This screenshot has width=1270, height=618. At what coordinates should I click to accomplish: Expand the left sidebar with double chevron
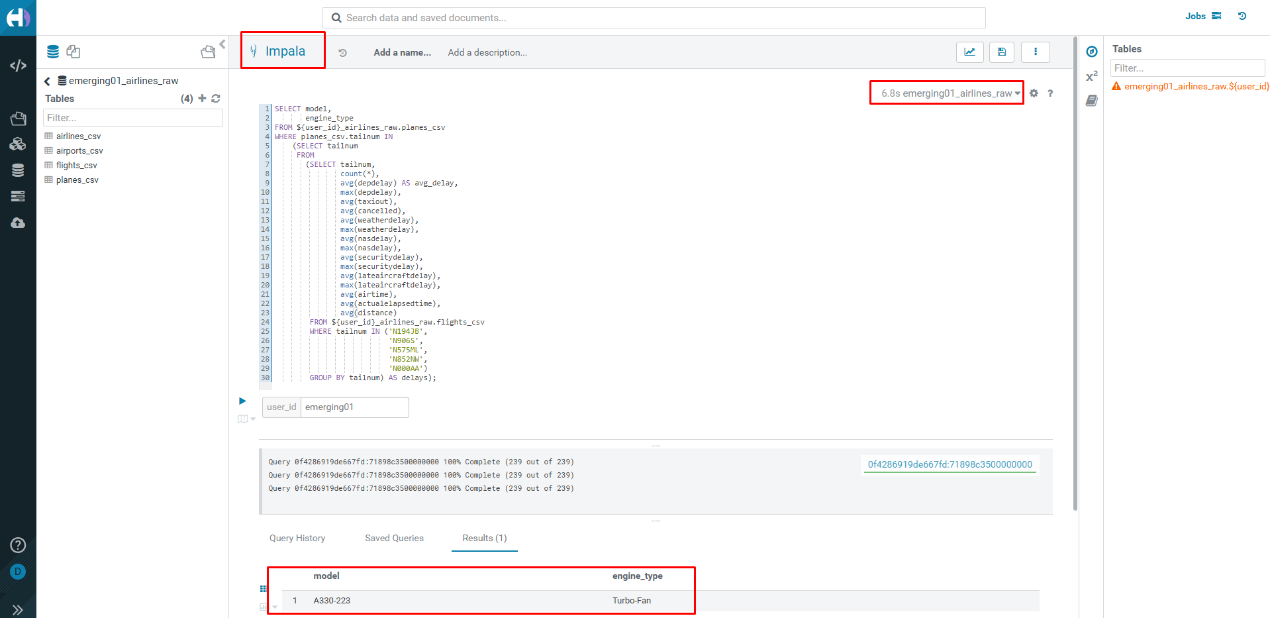point(18,609)
